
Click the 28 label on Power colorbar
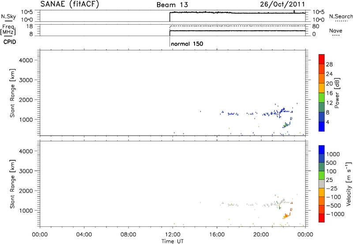tap(329, 64)
